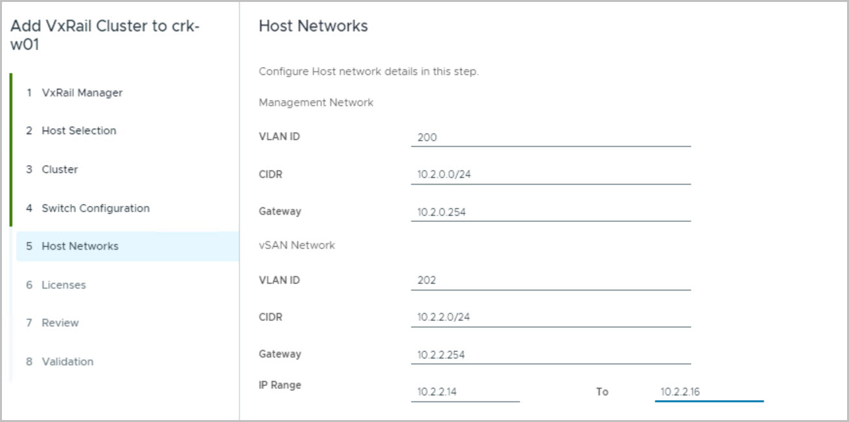Screen dimensions: 849x422
Task: Click the Host Networks page title
Action: pos(313,26)
